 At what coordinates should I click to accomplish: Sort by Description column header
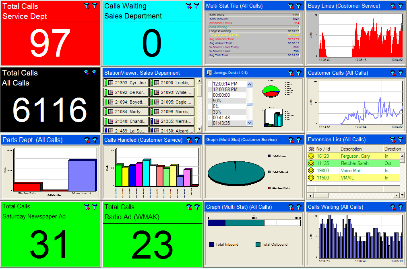[x=360, y=149]
